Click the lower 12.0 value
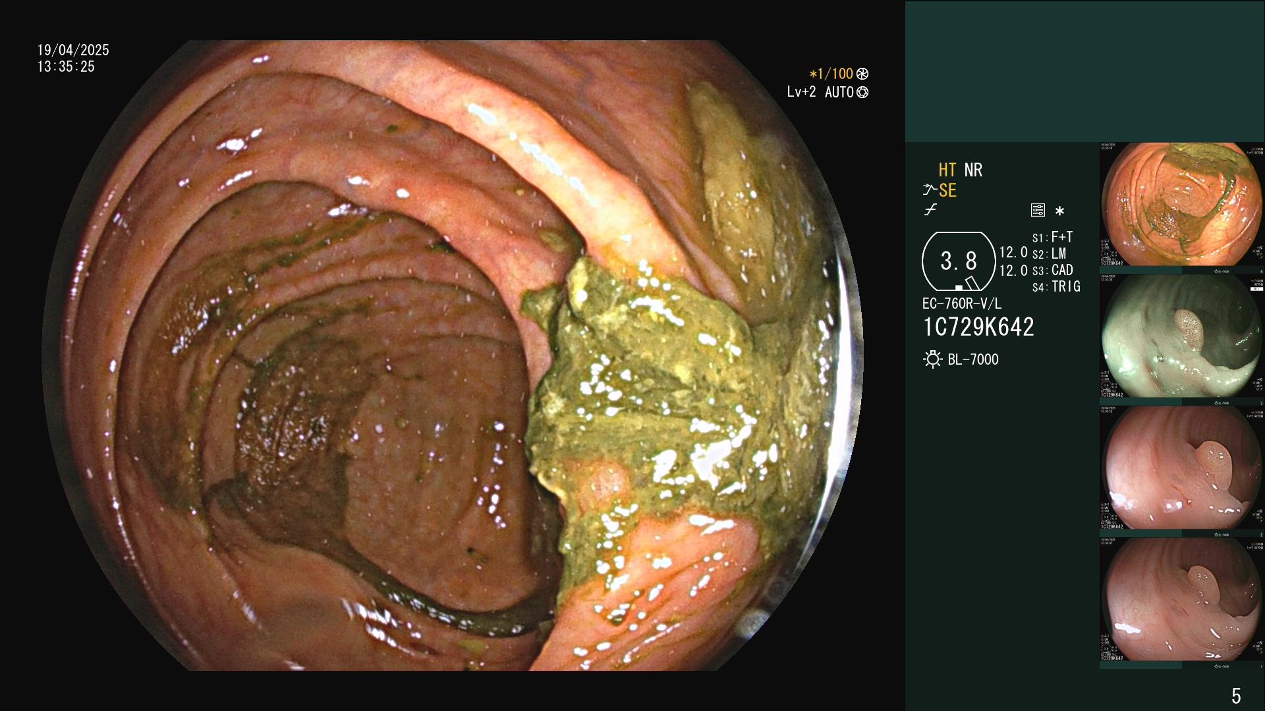The image size is (1265, 711). [1013, 271]
